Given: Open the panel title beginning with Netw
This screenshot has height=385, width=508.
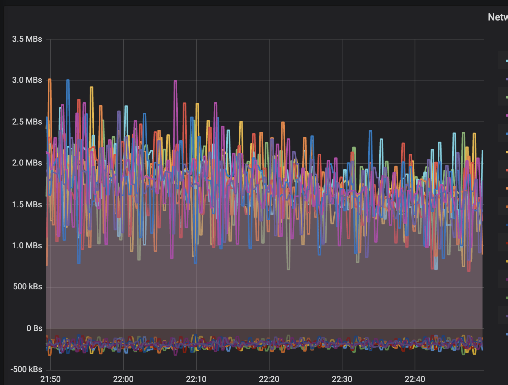Looking at the screenshot, I should tap(498, 17).
